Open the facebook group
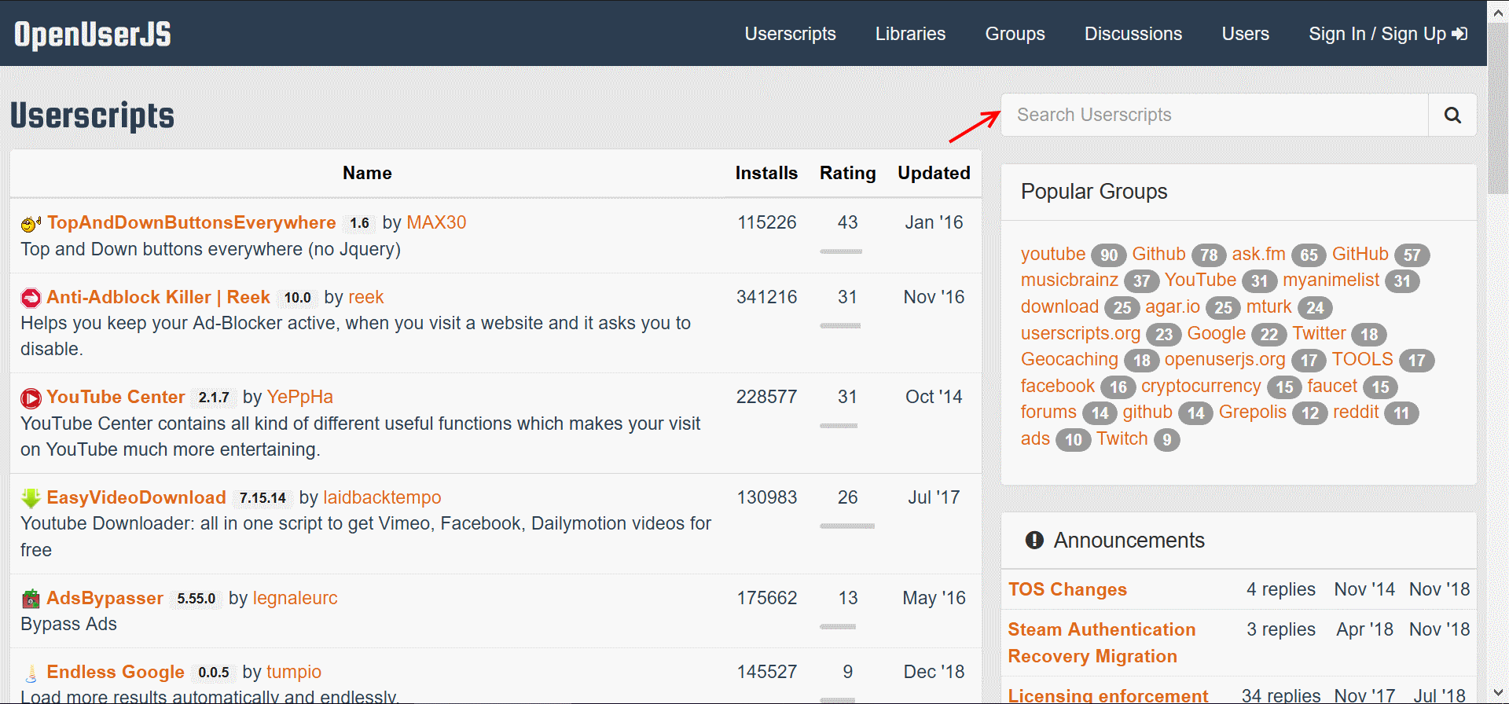The image size is (1509, 704). (x=1057, y=386)
